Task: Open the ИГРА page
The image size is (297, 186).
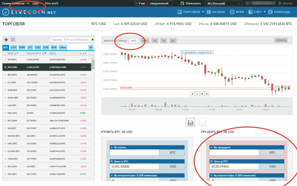Action: [237, 12]
